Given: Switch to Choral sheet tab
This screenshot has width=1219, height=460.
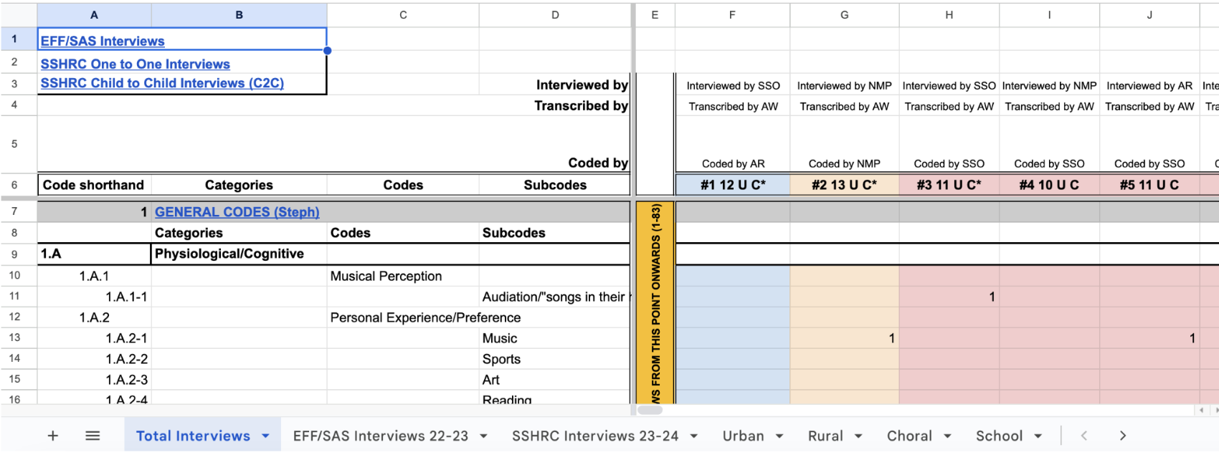Looking at the screenshot, I should click(909, 436).
